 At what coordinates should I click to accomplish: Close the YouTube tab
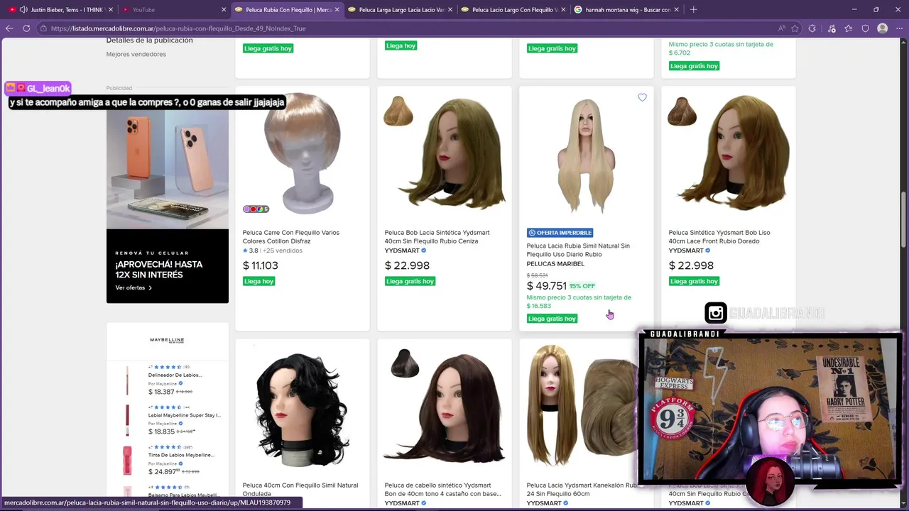[224, 9]
